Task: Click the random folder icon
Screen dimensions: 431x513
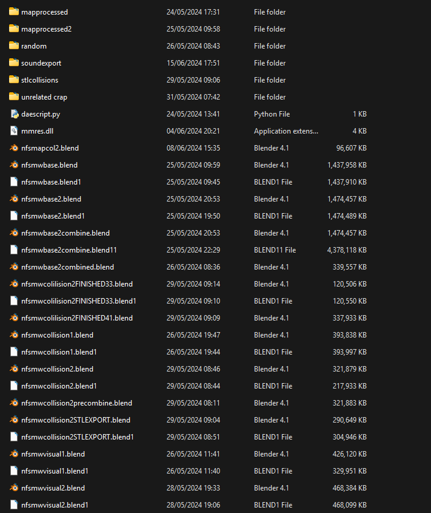Action: click(x=14, y=46)
